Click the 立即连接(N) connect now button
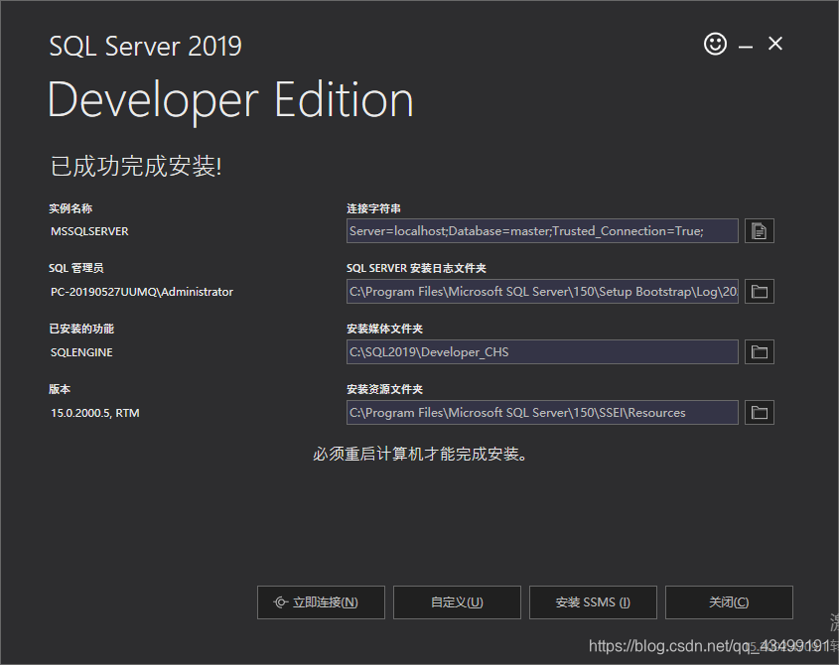This screenshot has width=839, height=665. pos(321,602)
